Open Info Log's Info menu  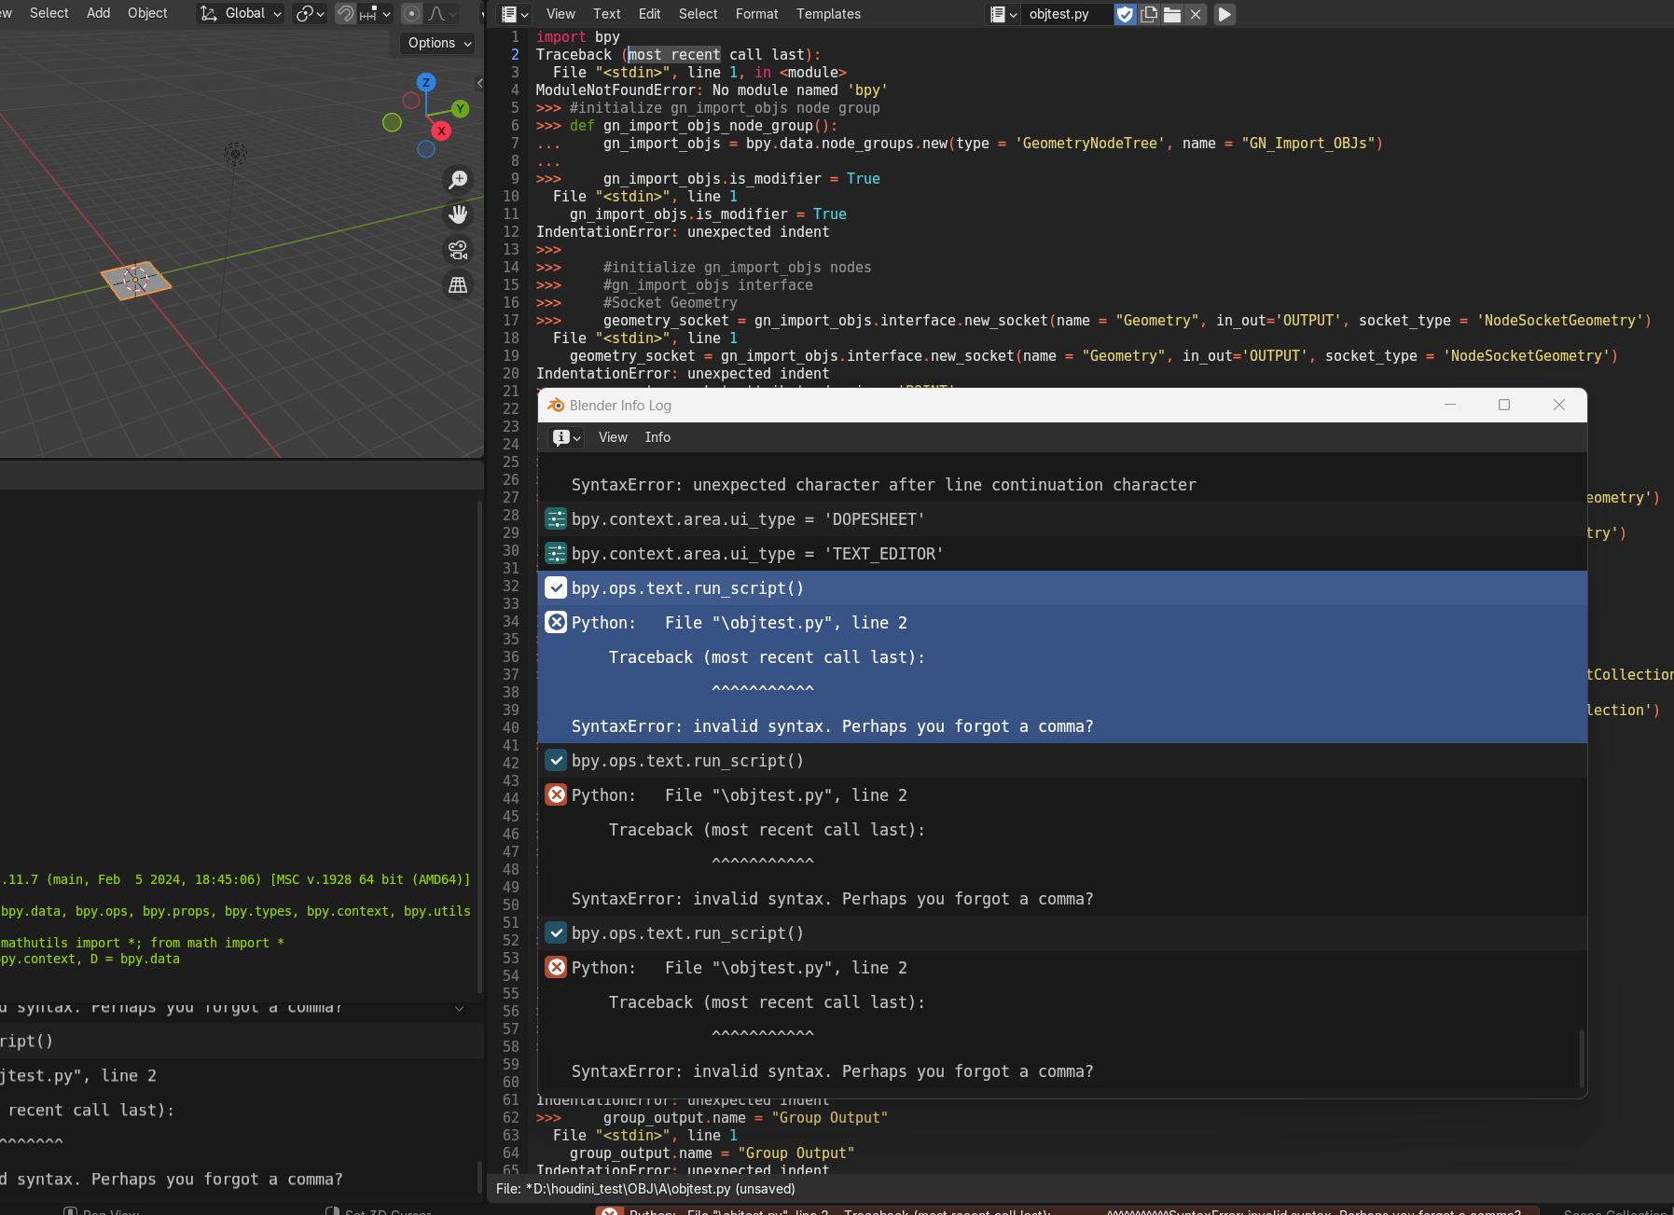pos(657,437)
